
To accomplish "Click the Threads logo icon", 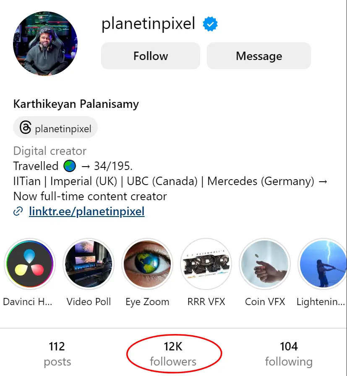I will (25, 128).
